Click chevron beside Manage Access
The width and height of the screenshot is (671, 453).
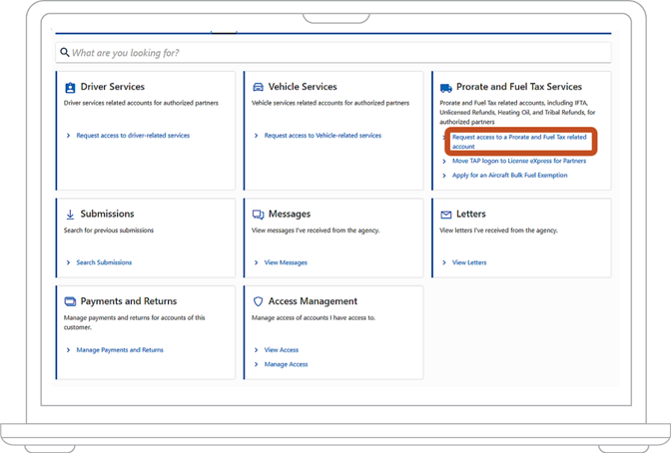(256, 364)
